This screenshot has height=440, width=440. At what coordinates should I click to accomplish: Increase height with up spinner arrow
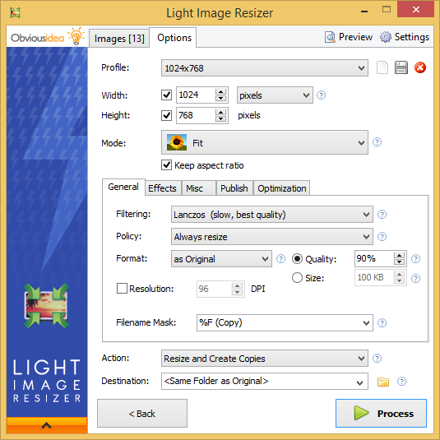pos(221,112)
